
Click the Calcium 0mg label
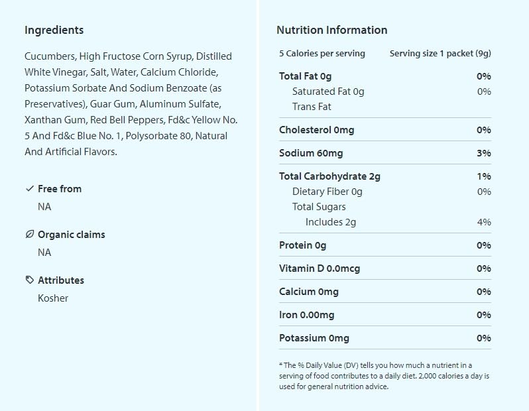(x=308, y=292)
